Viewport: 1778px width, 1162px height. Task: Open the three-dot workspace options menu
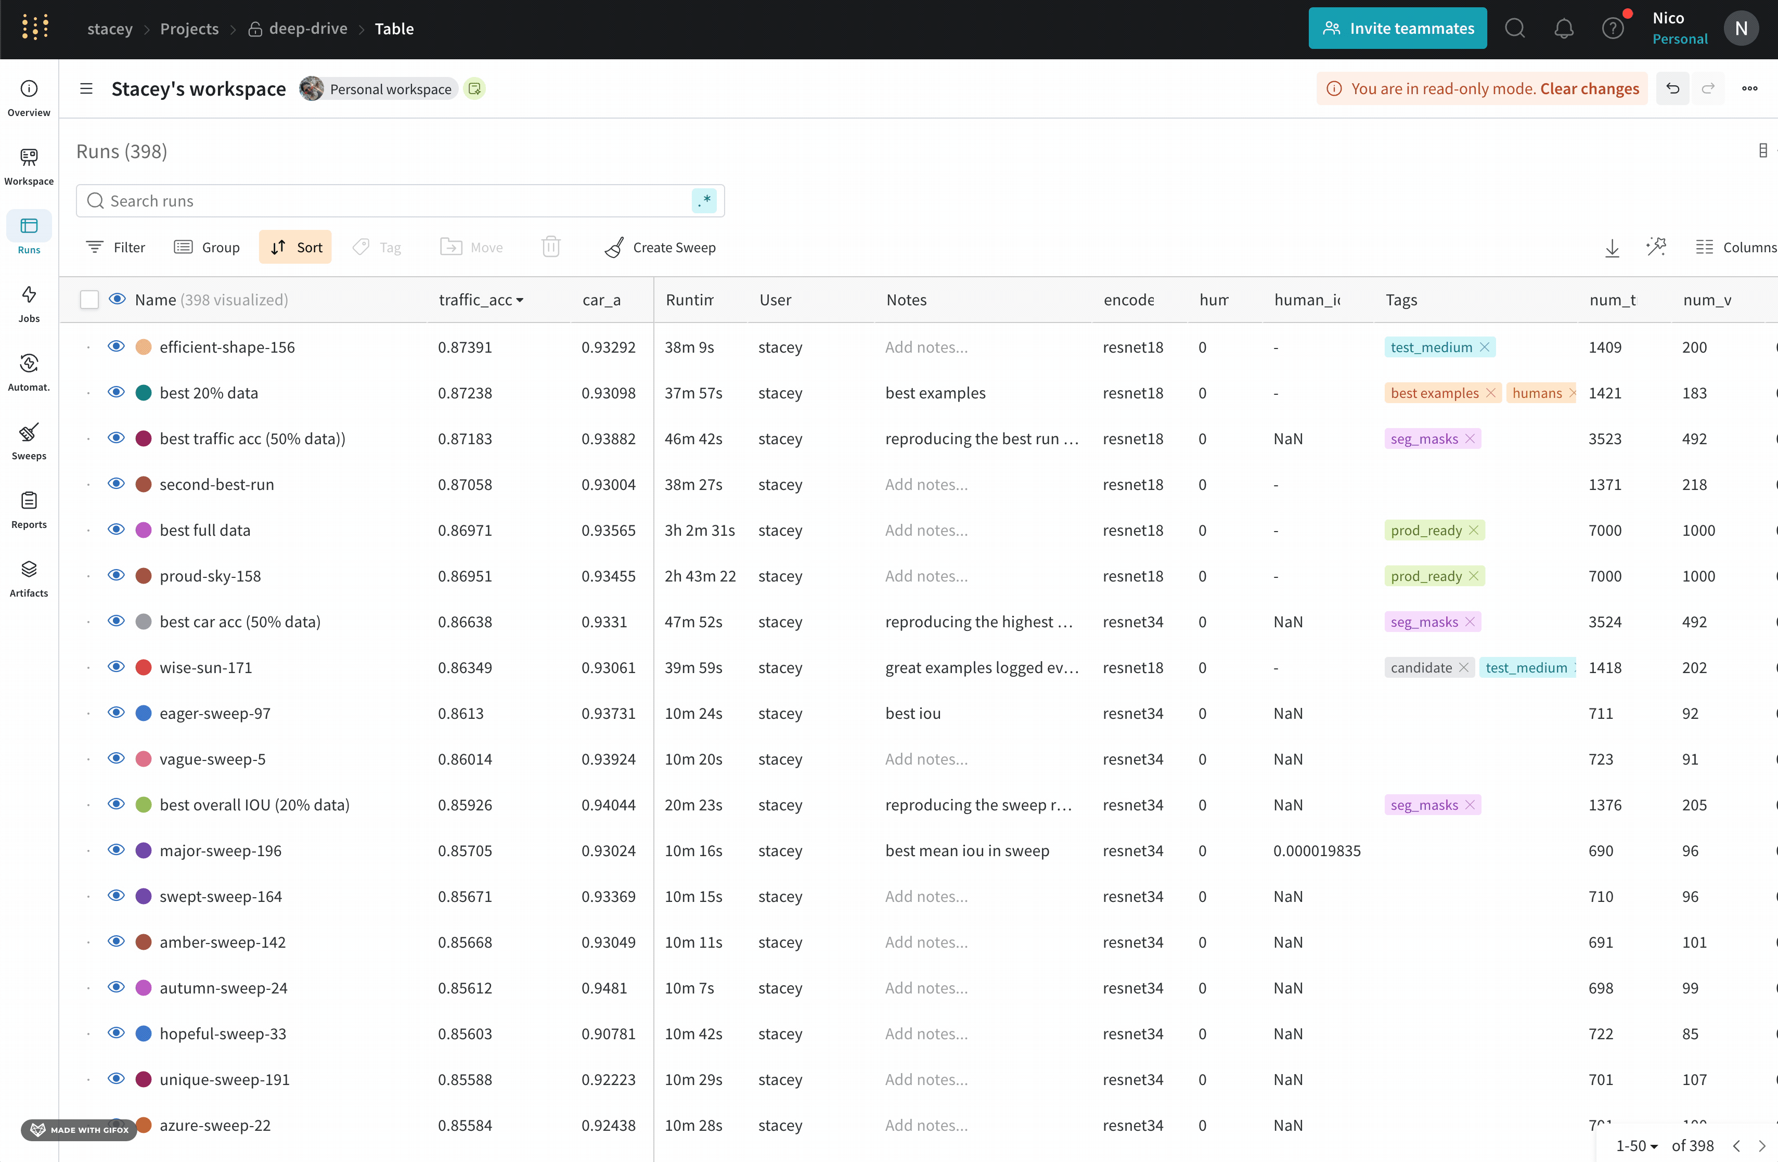[x=1749, y=88]
